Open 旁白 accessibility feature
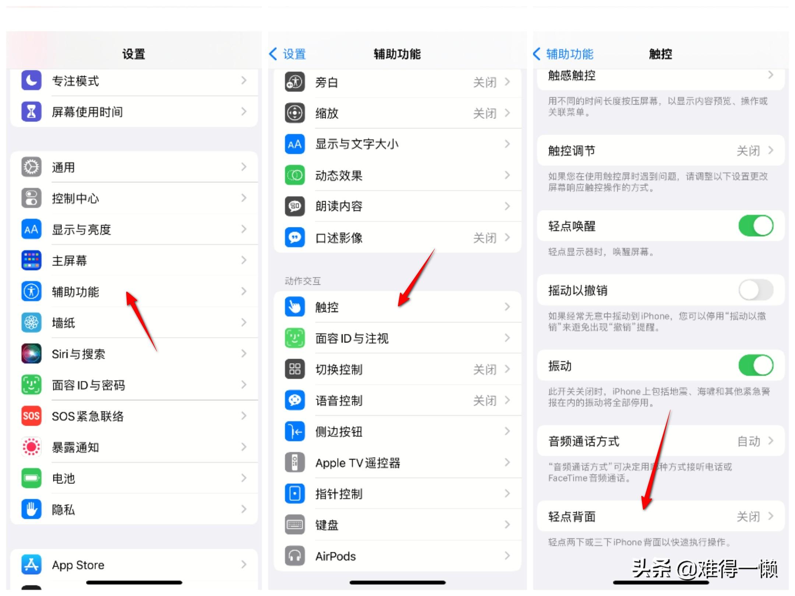This screenshot has height=596, width=795. pyautogui.click(x=397, y=81)
